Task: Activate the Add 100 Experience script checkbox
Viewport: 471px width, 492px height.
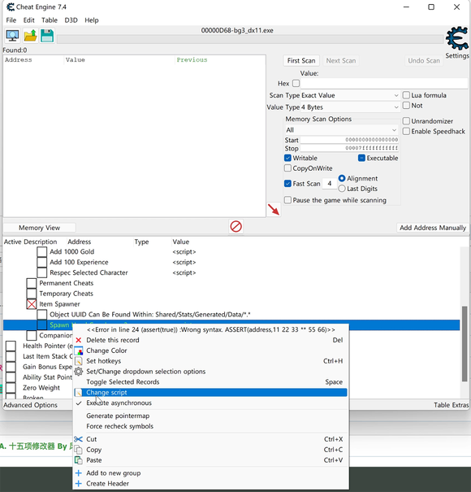Action: point(41,262)
